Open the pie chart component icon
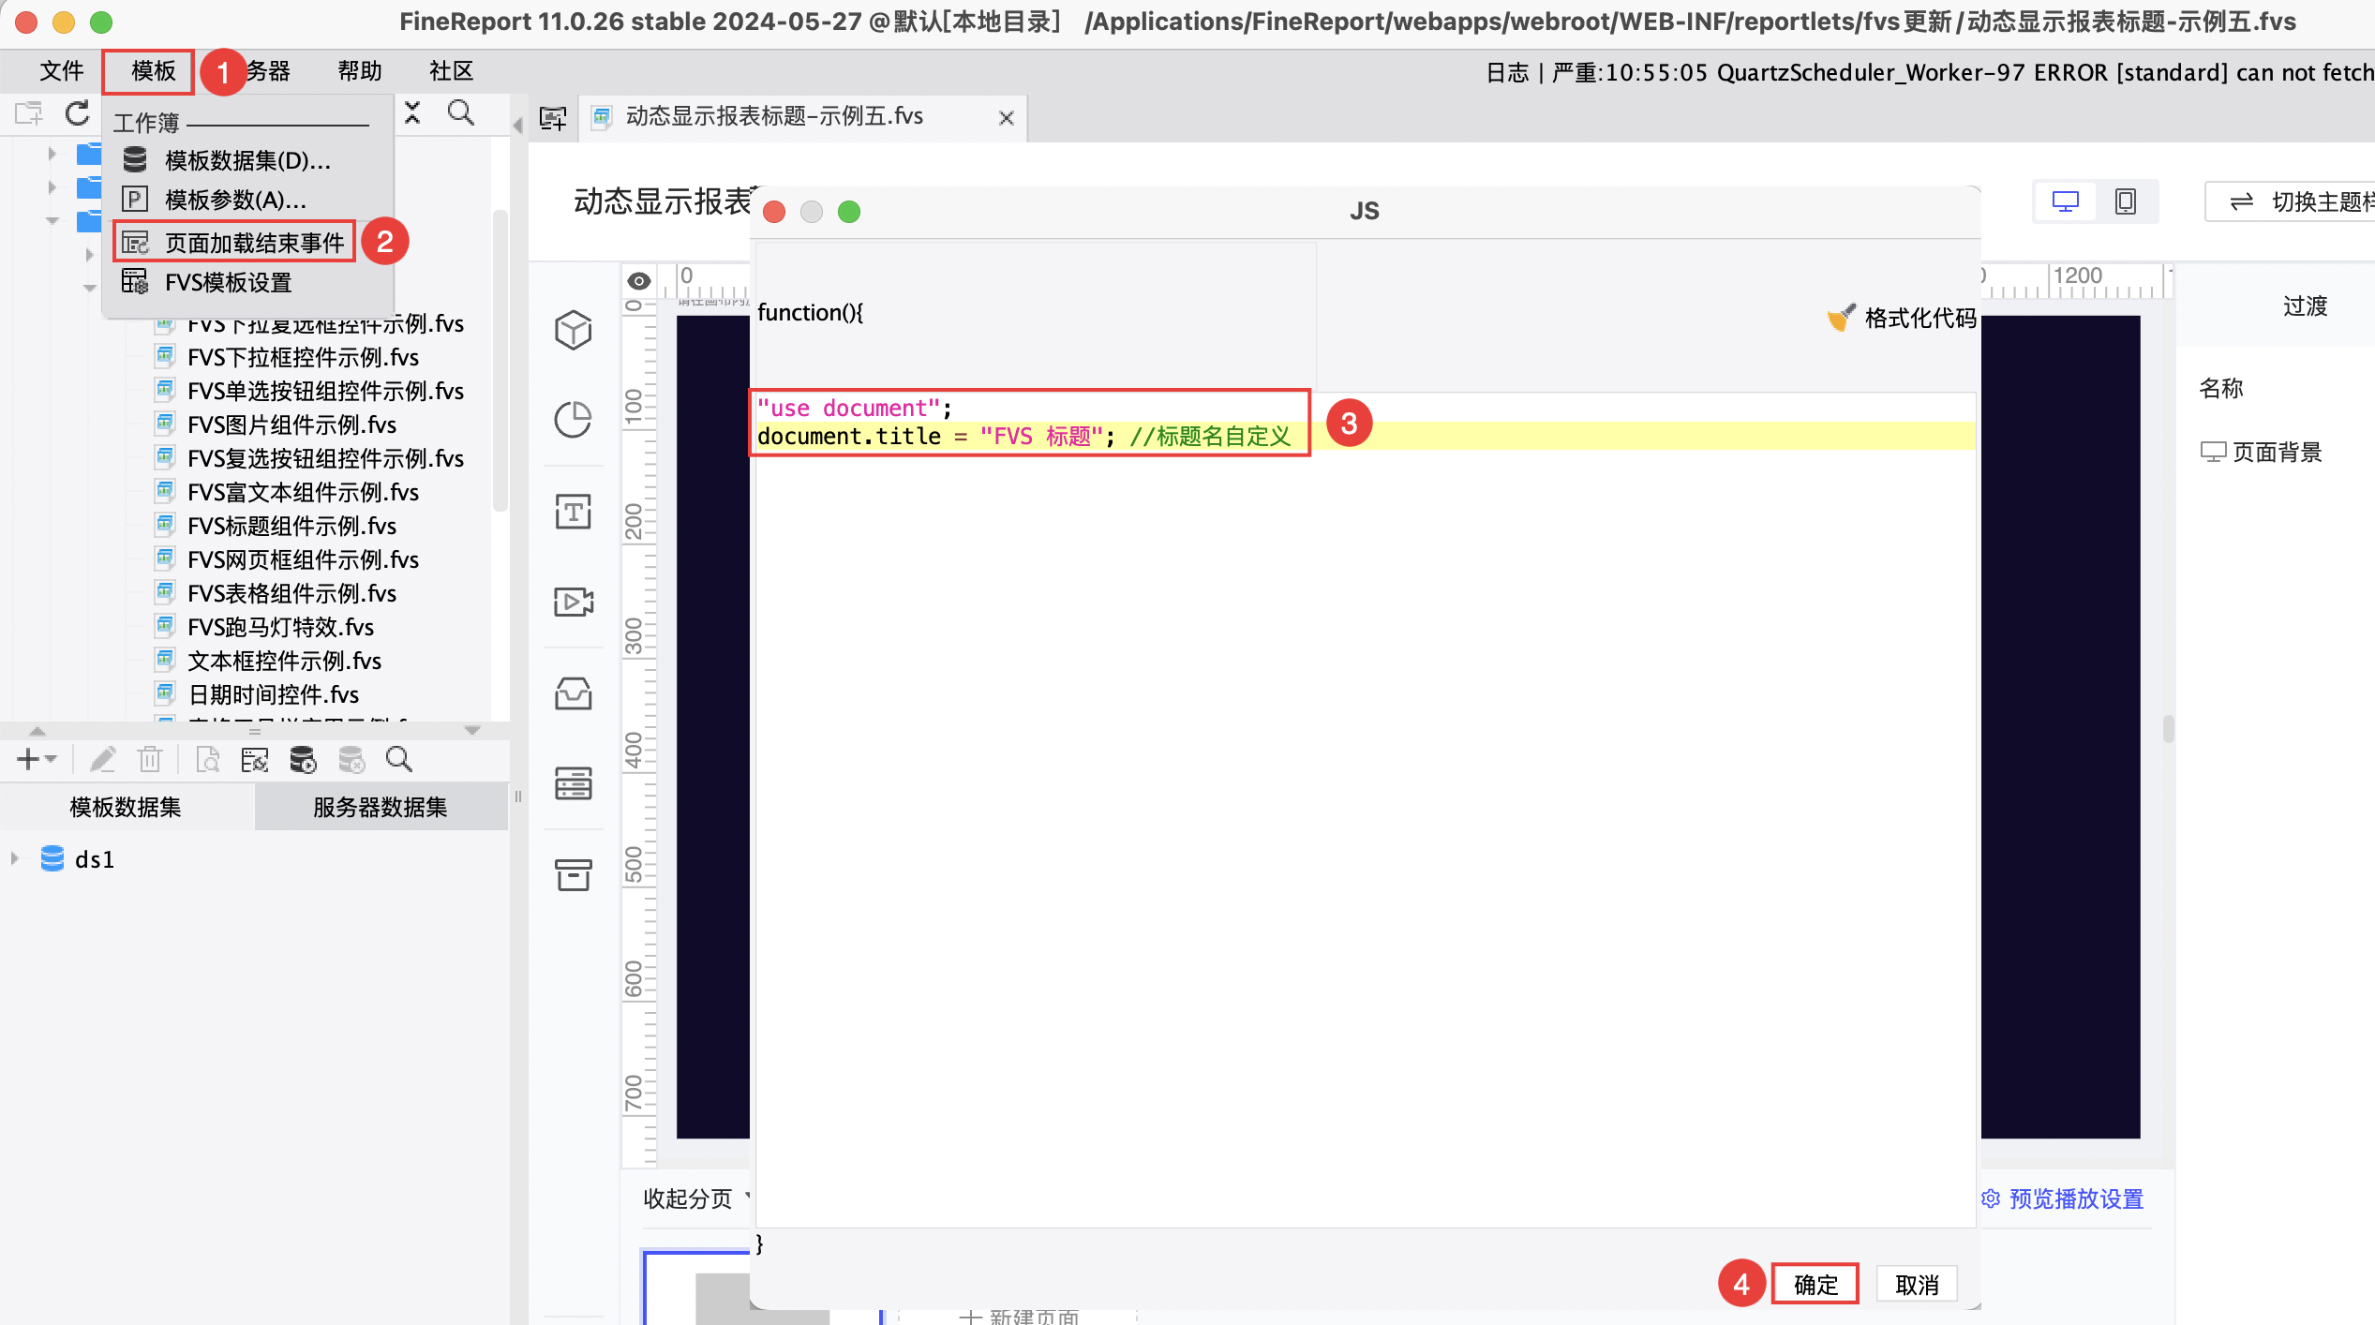Viewport: 2375px width, 1325px height. (x=573, y=420)
